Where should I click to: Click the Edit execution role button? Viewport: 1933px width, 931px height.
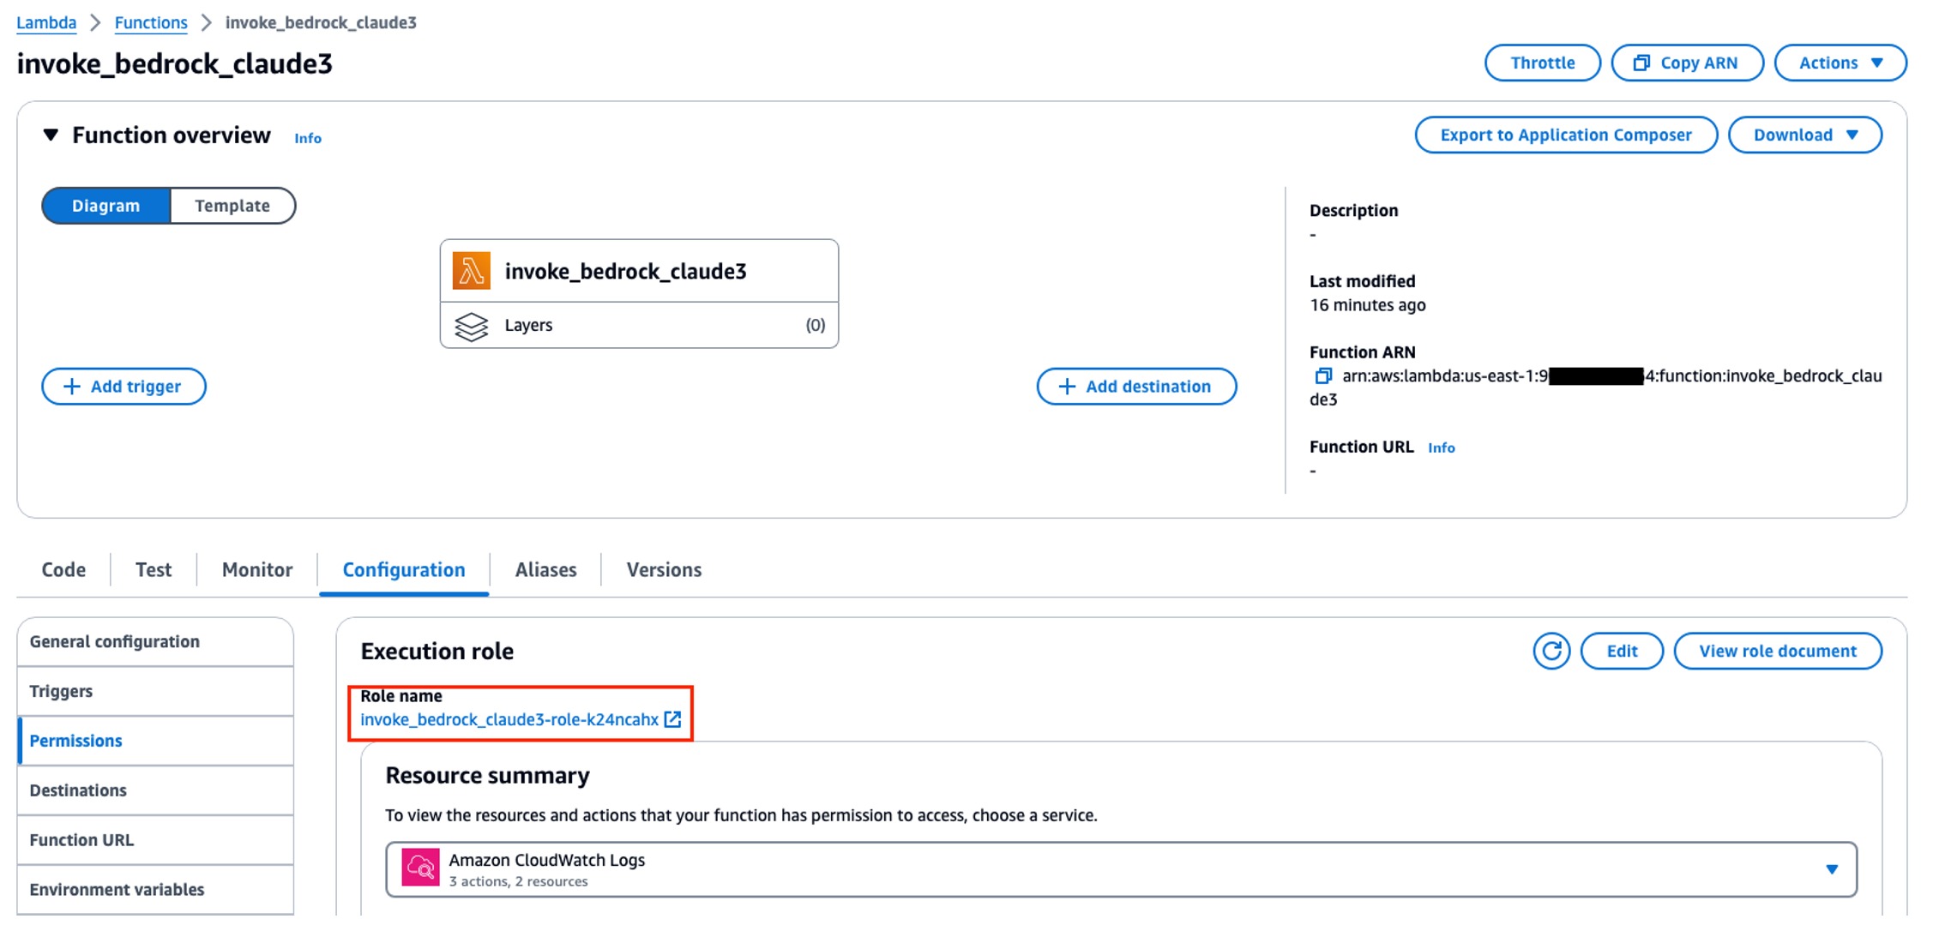tap(1622, 651)
